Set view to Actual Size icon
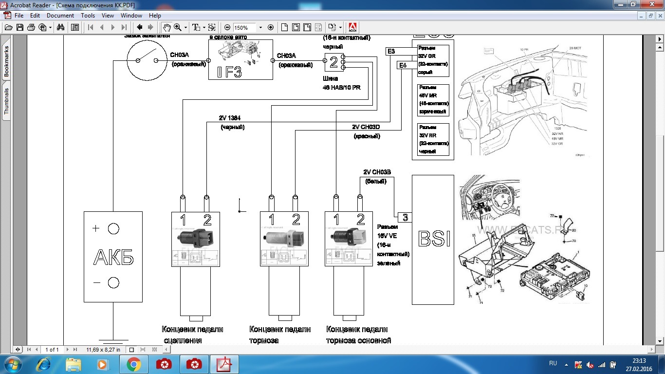This screenshot has height=374, width=665. coord(285,27)
